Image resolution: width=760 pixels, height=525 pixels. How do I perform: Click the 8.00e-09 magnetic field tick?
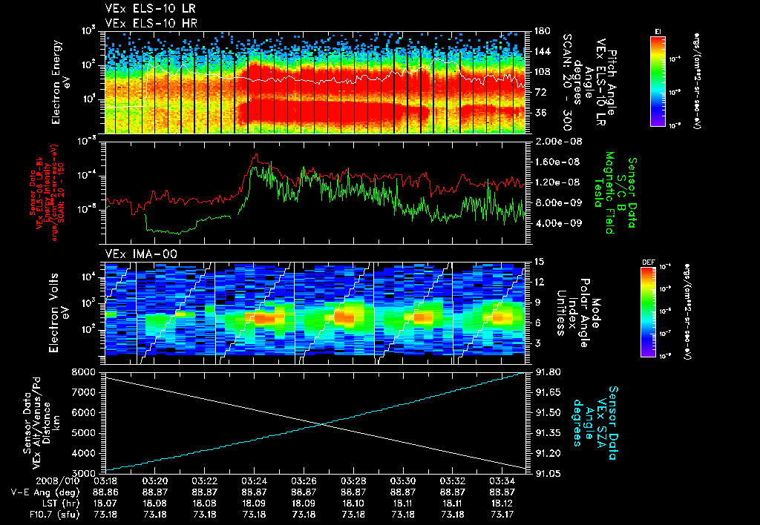(x=558, y=202)
